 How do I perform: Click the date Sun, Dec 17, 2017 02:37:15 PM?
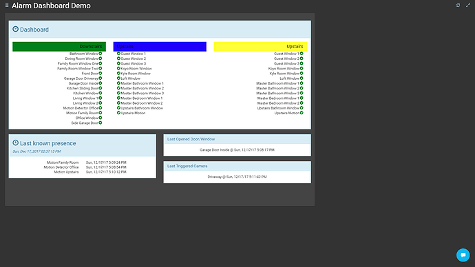coord(36,151)
